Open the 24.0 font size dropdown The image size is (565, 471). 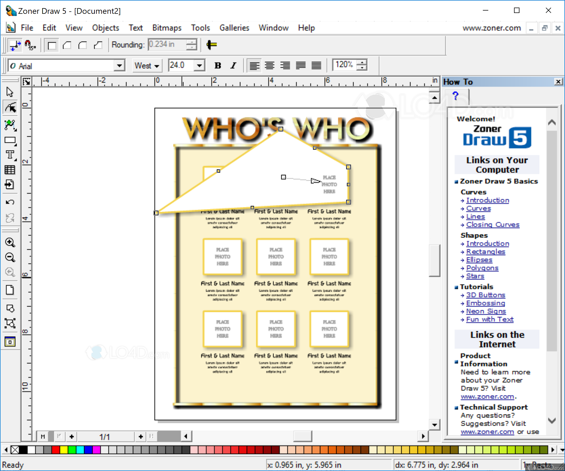(x=200, y=65)
